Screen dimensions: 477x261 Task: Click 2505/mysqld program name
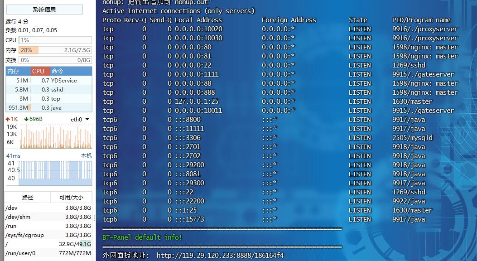click(413, 138)
